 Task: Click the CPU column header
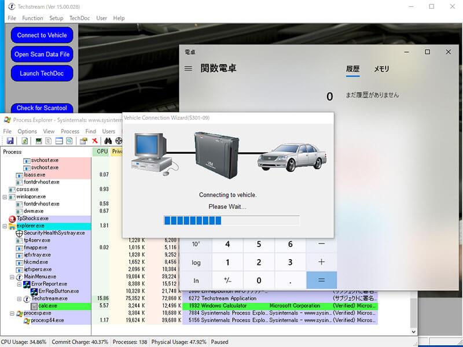(x=101, y=152)
